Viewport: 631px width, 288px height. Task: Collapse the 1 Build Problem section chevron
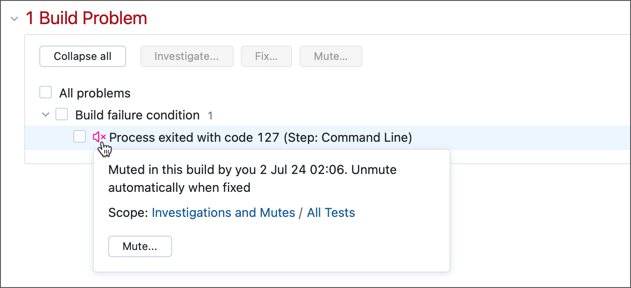tap(14, 19)
